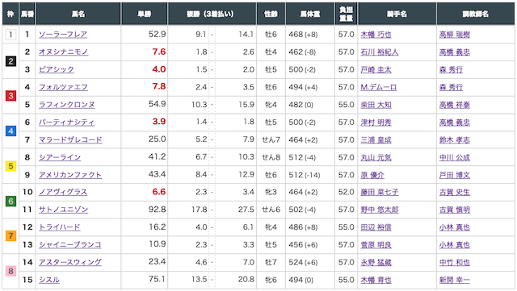Open horse link マラードザレコード
This screenshot has width=517, height=291.
click(70, 139)
